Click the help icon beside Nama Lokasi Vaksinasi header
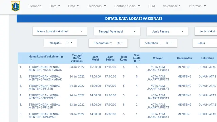 62,57
